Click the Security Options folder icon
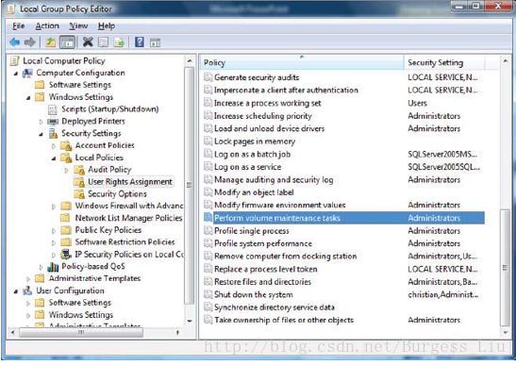The image size is (516, 365). coord(79,194)
